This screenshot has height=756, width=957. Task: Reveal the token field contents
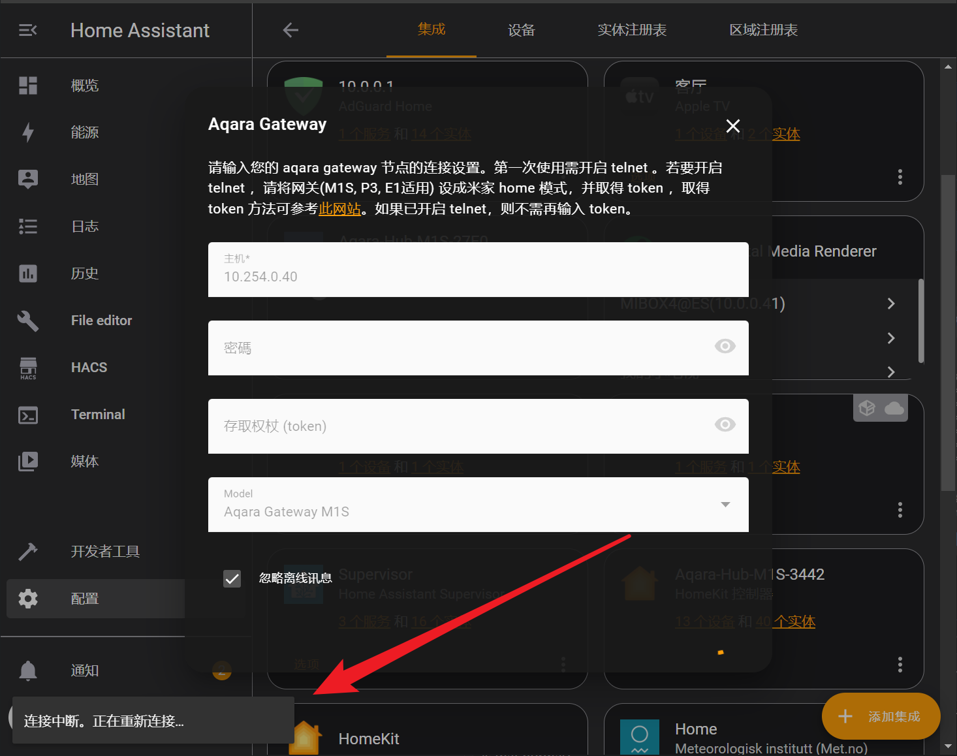point(725,424)
